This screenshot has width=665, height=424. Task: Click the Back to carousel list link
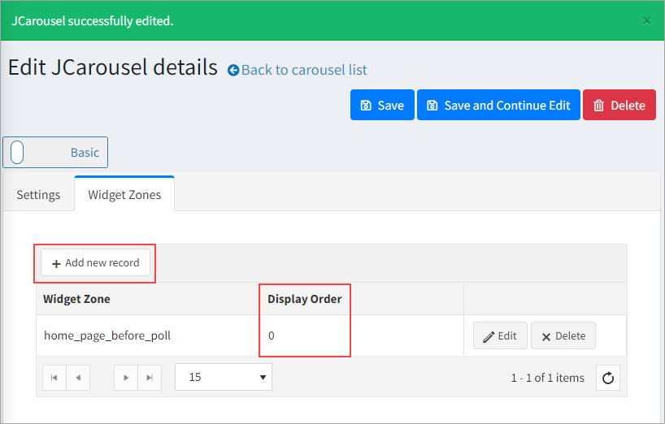tap(304, 70)
